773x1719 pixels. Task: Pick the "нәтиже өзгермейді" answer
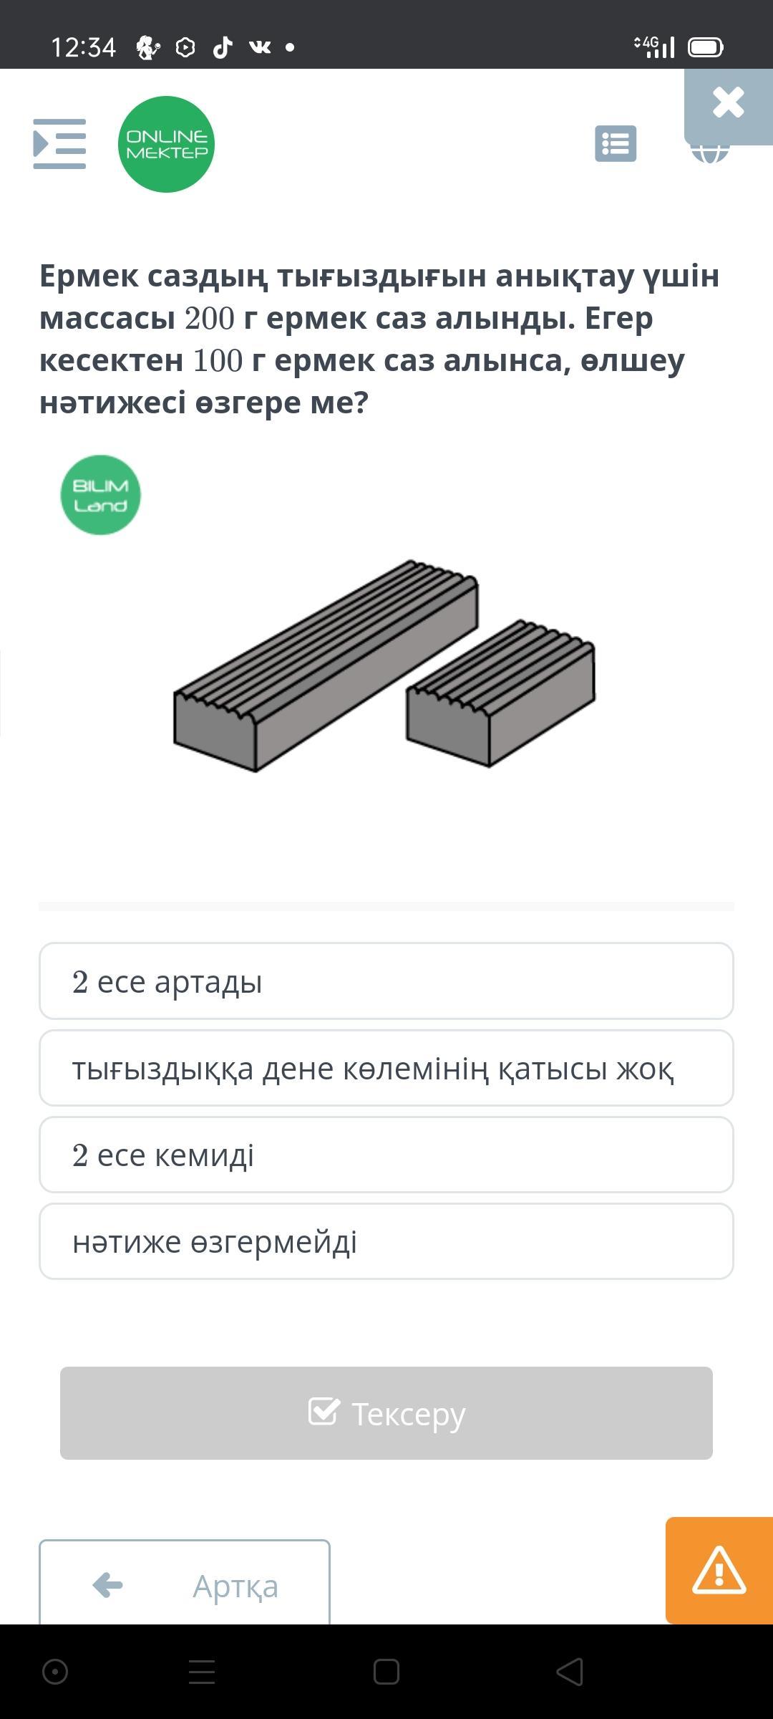(386, 1241)
